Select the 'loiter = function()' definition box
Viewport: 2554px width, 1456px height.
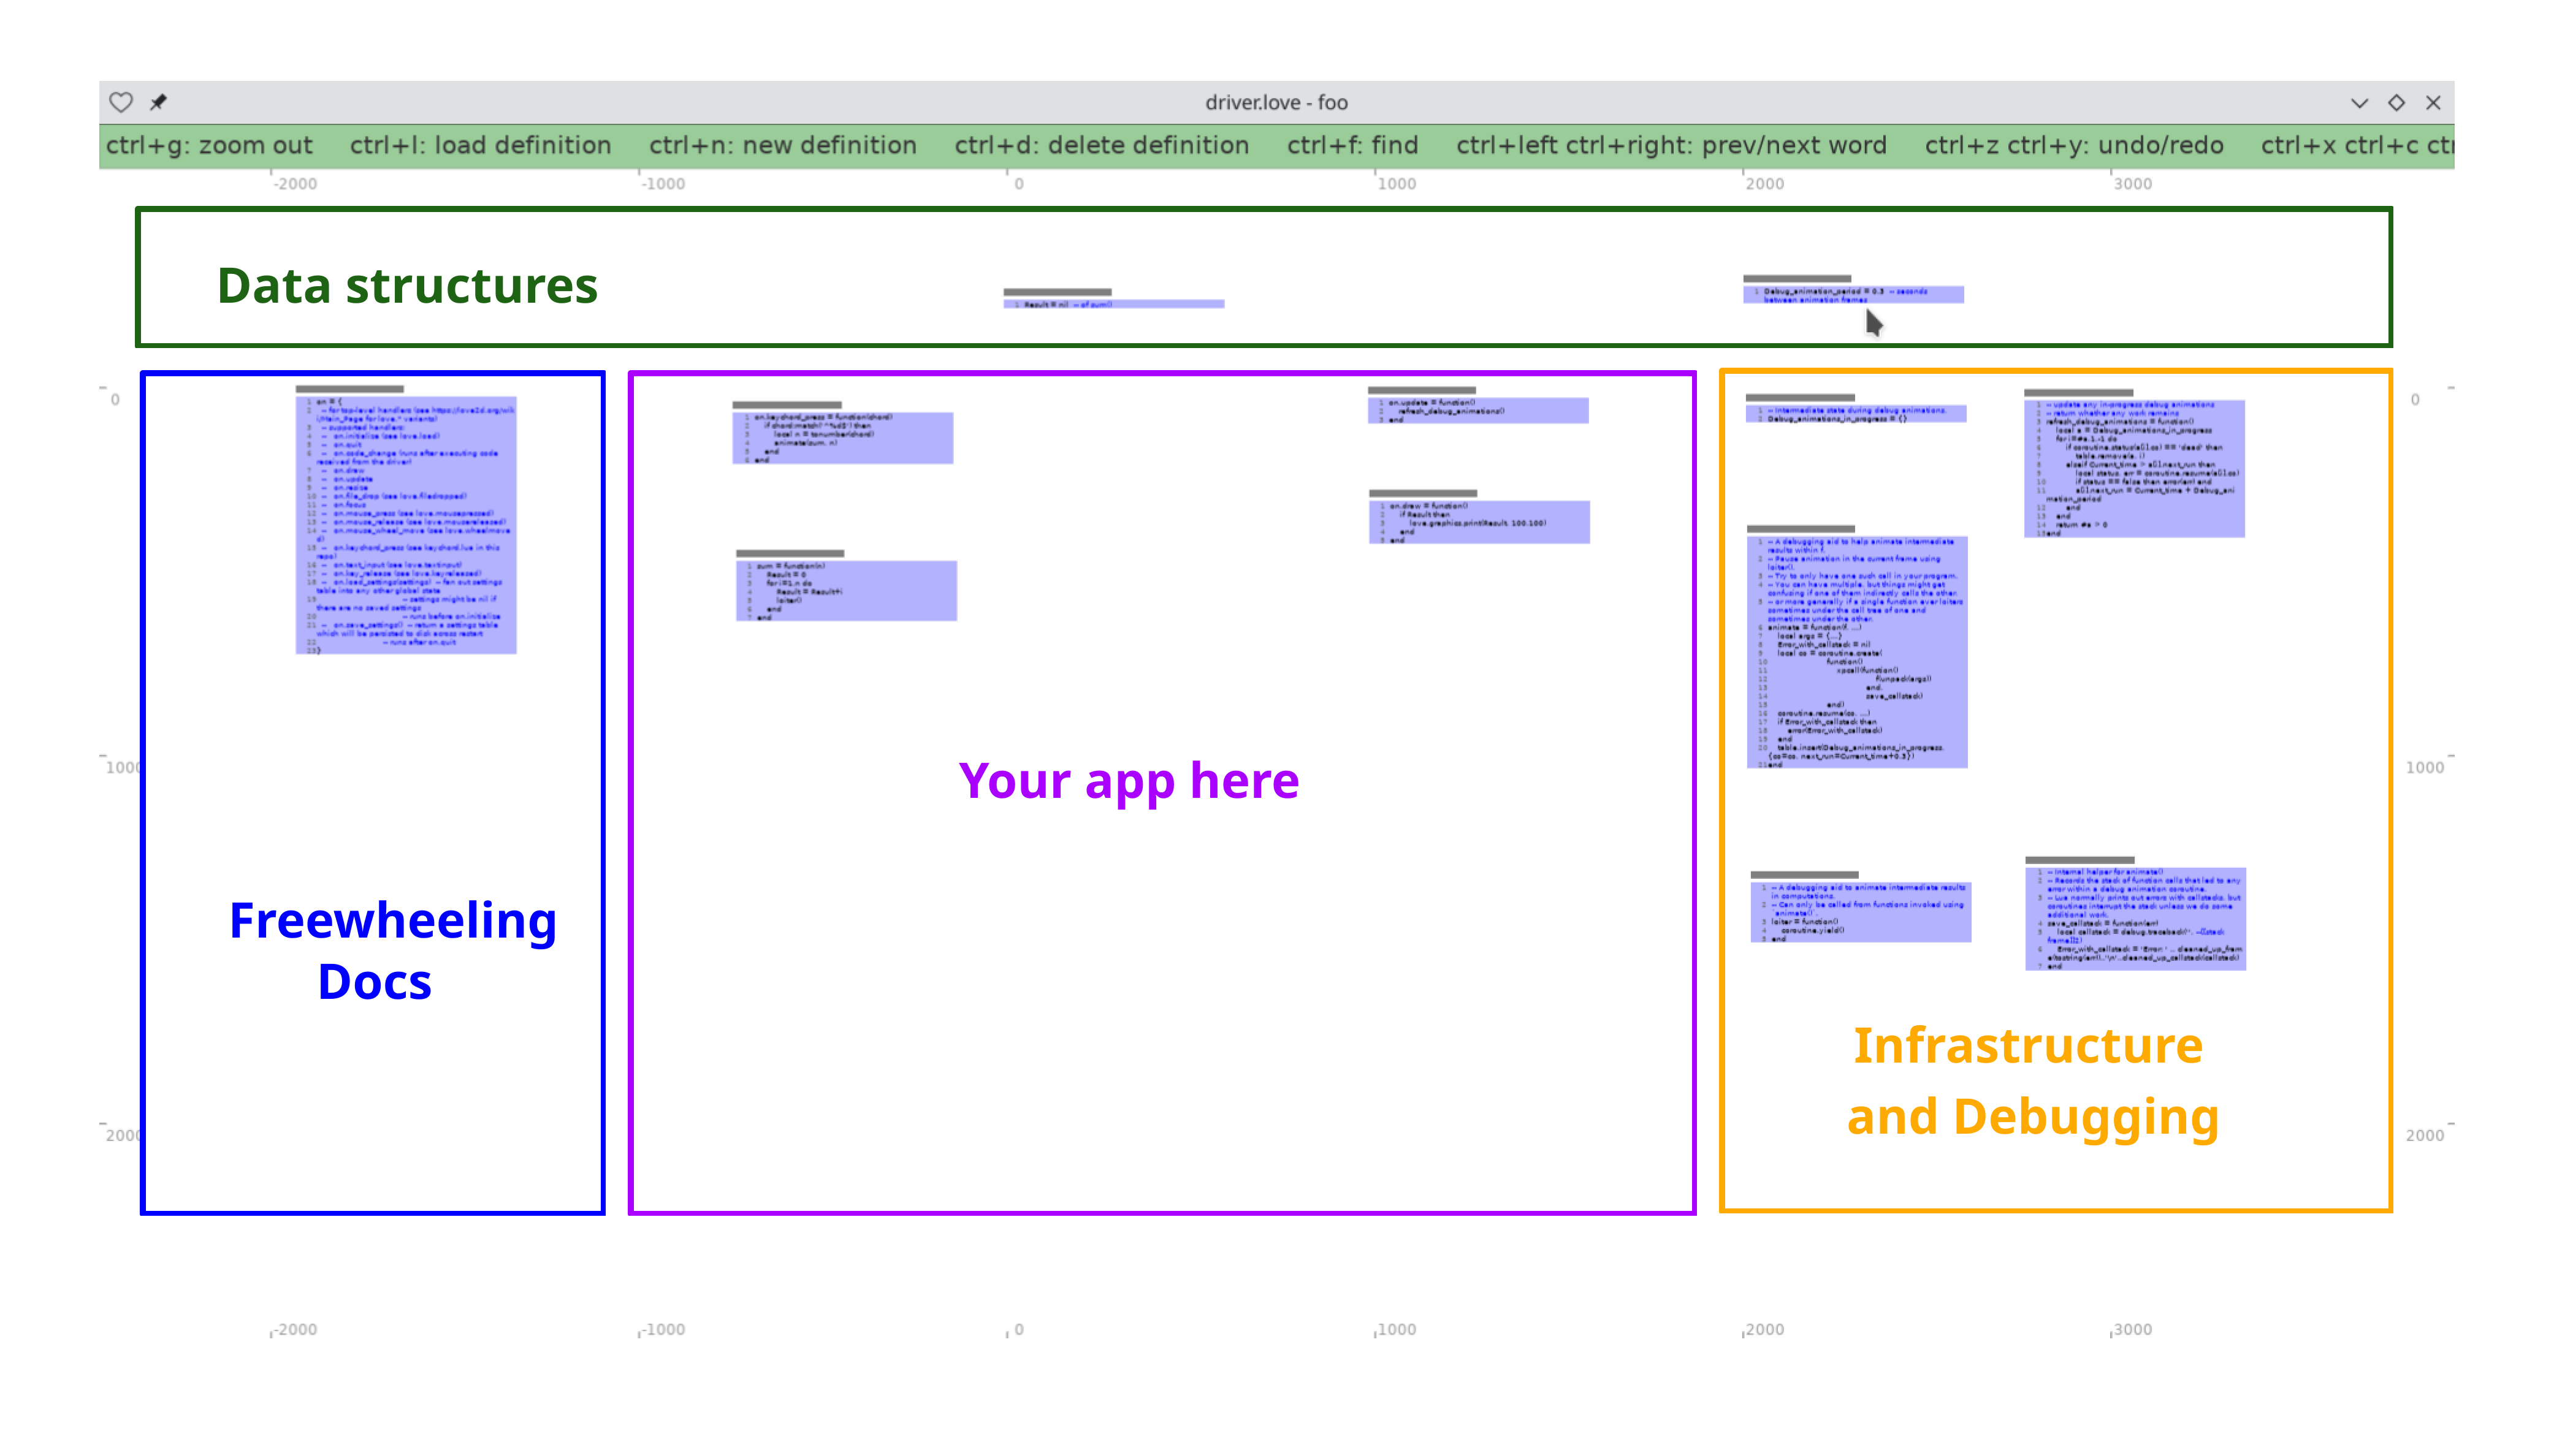[x=1861, y=912]
